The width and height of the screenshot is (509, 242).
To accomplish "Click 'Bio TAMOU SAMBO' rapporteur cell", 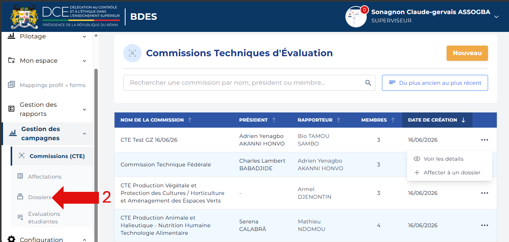I will coord(313,140).
